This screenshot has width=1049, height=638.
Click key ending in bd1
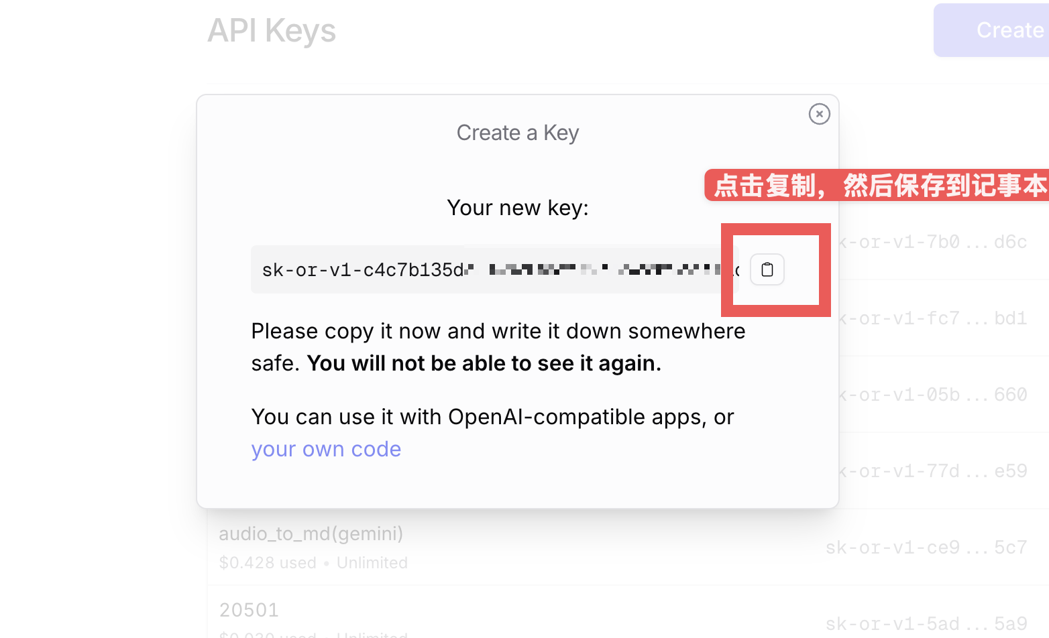(932, 318)
